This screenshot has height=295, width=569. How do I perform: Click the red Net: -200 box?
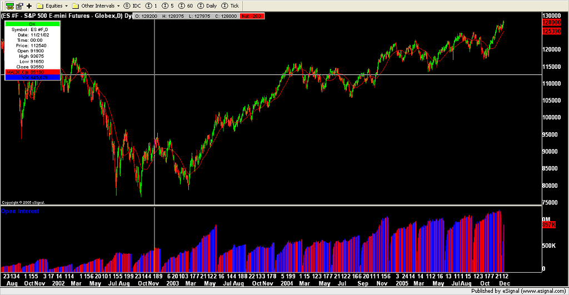[x=252, y=16]
